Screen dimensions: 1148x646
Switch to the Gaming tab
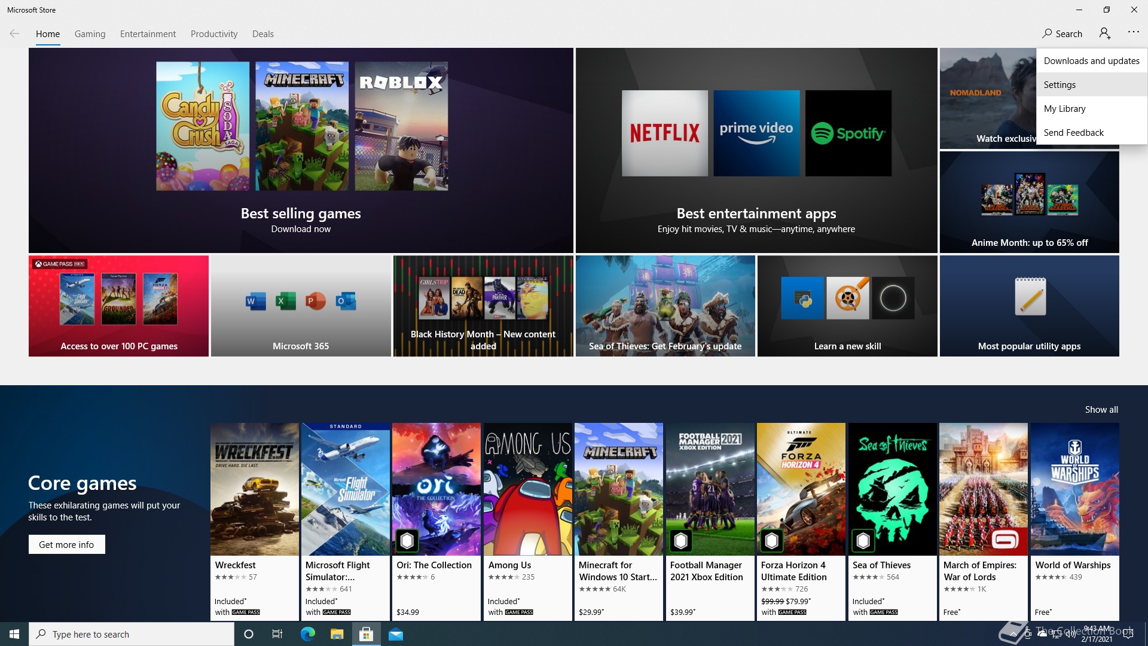(90, 34)
